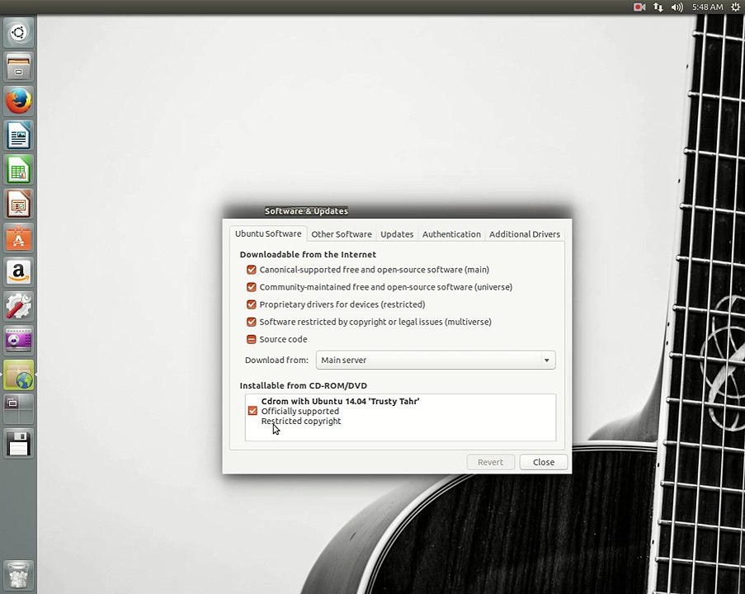This screenshot has width=745, height=594.
Task: Open the Trash
Action: [x=18, y=574]
